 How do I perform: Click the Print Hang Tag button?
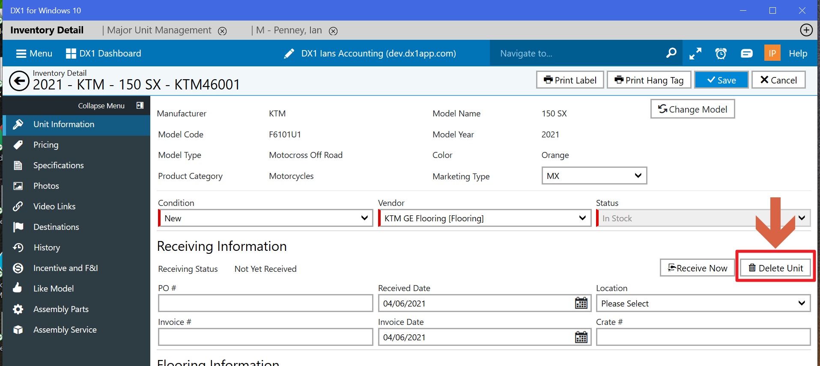click(649, 80)
